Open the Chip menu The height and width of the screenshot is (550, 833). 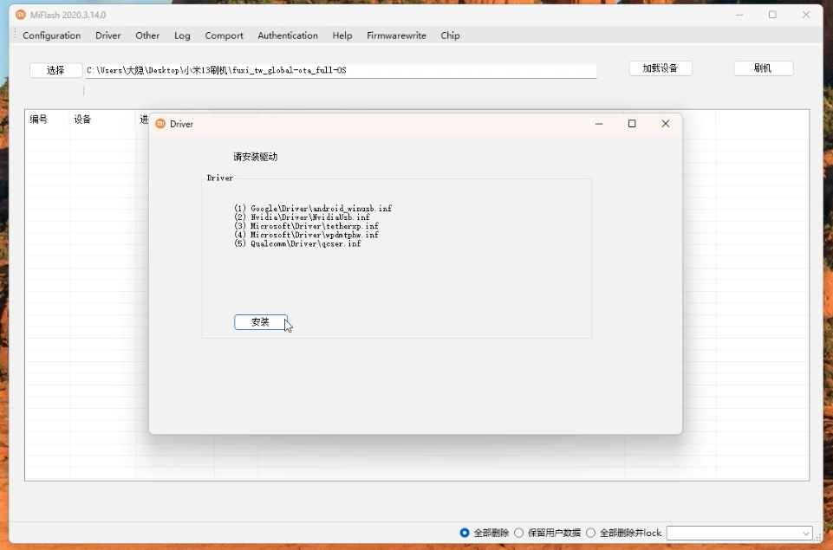tap(450, 36)
